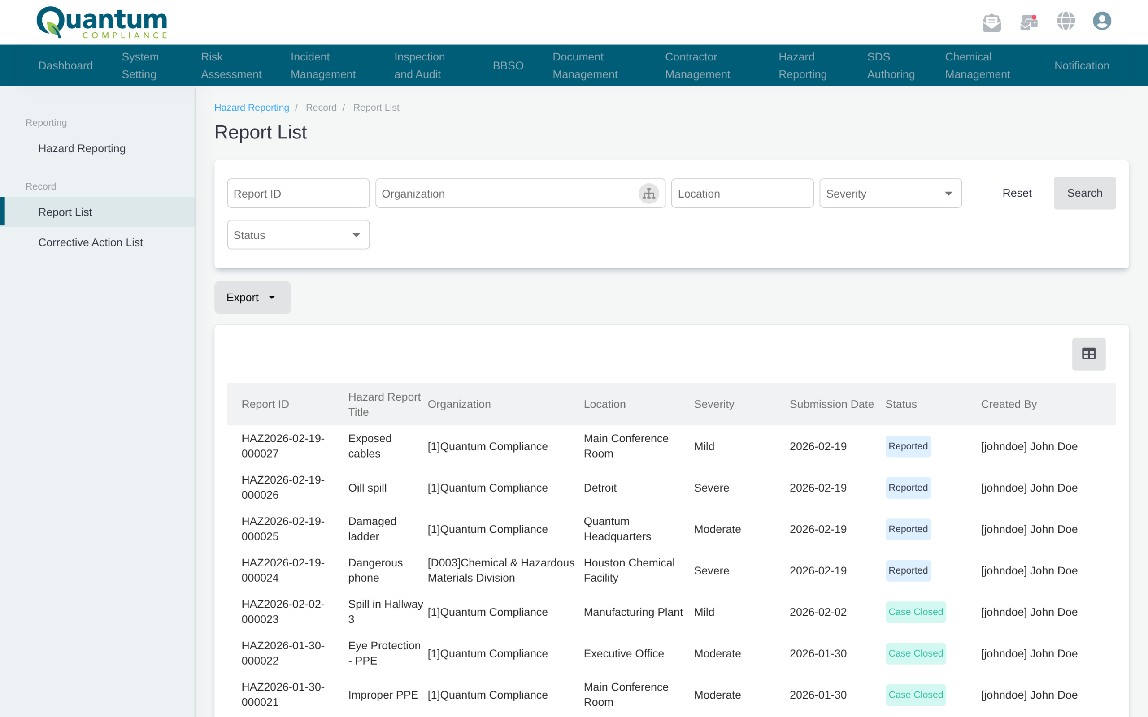1148x717 pixels.
Task: Open the Risk Assessment menu
Action: pos(231,65)
